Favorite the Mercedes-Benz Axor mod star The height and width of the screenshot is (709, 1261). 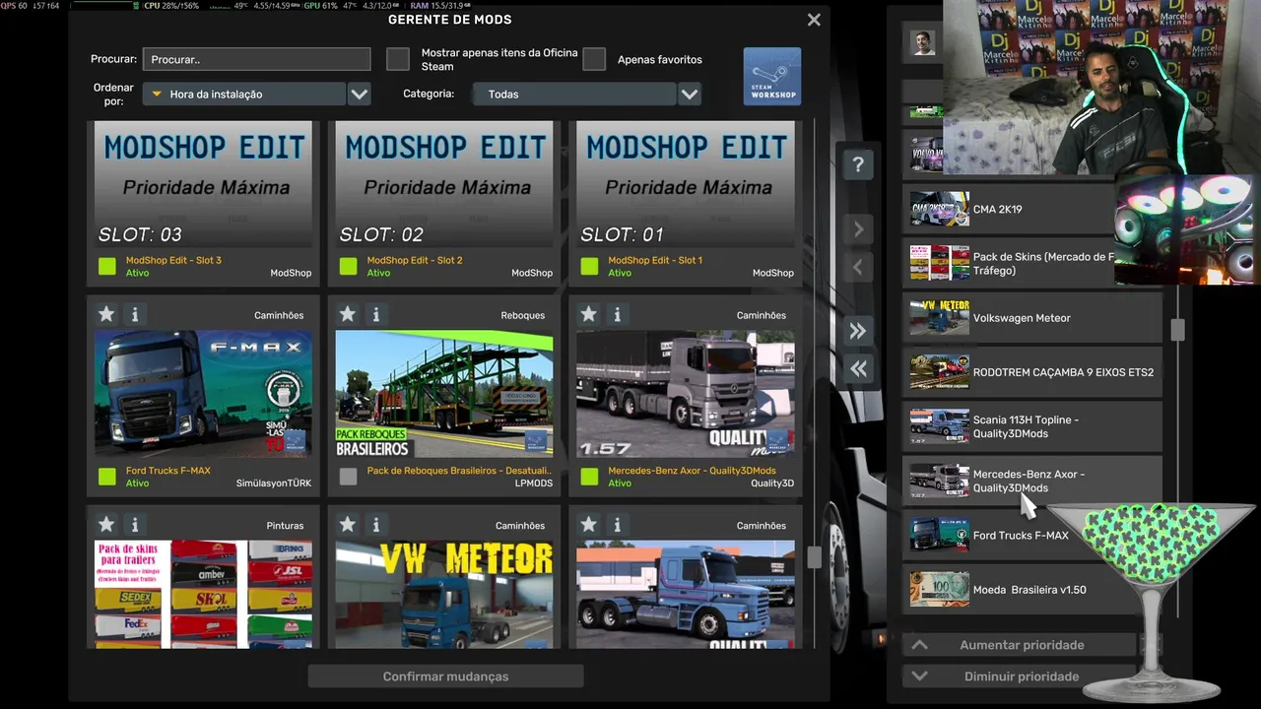(588, 315)
